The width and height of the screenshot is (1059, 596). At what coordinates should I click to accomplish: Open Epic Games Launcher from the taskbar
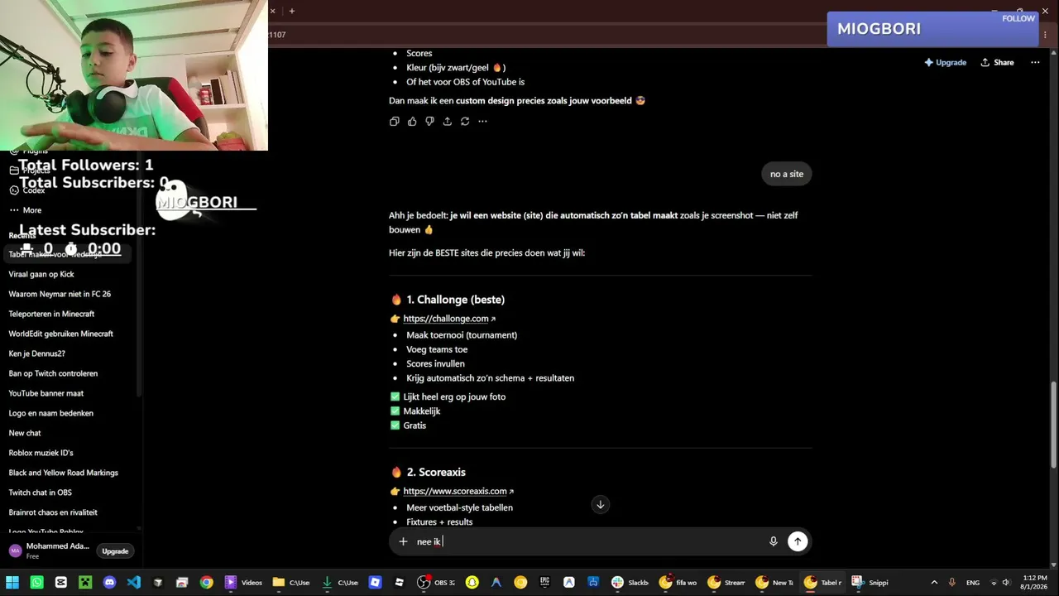(x=544, y=583)
